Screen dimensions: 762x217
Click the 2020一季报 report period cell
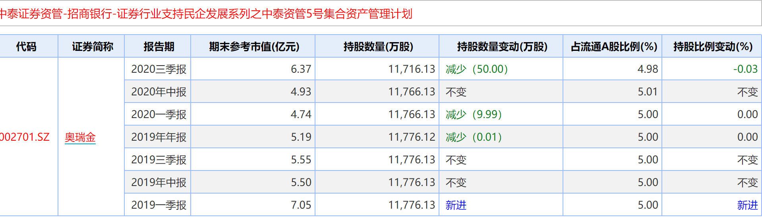click(159, 114)
